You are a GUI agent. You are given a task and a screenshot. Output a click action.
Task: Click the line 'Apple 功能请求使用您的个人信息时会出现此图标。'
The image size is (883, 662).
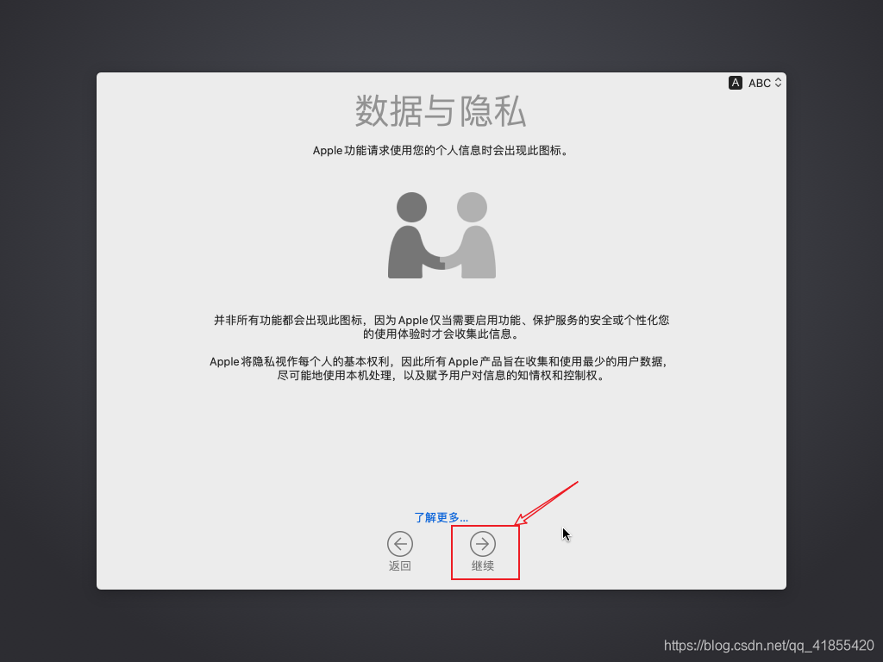click(x=441, y=150)
